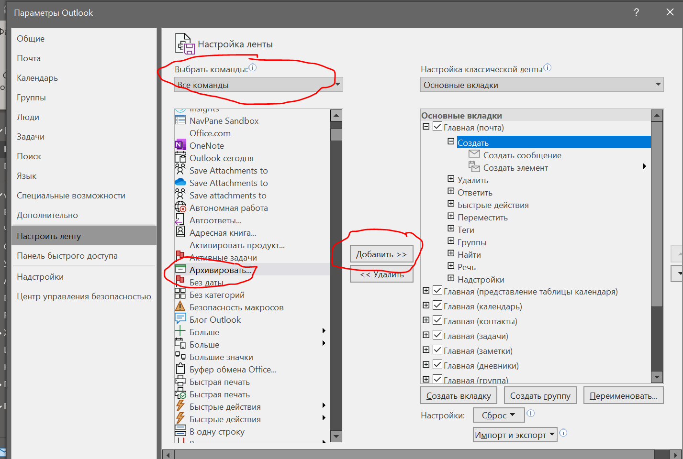This screenshot has width=683, height=459.
Task: Open the Почта settings section
Action: [84, 58]
